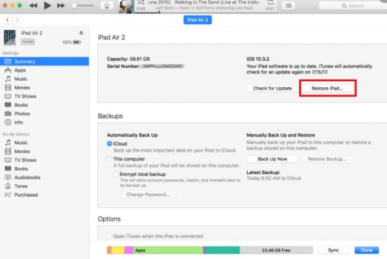This screenshot has height=259, width=387.
Task: Skip to next track with fast-forward
Action: pyautogui.click(x=61, y=6)
